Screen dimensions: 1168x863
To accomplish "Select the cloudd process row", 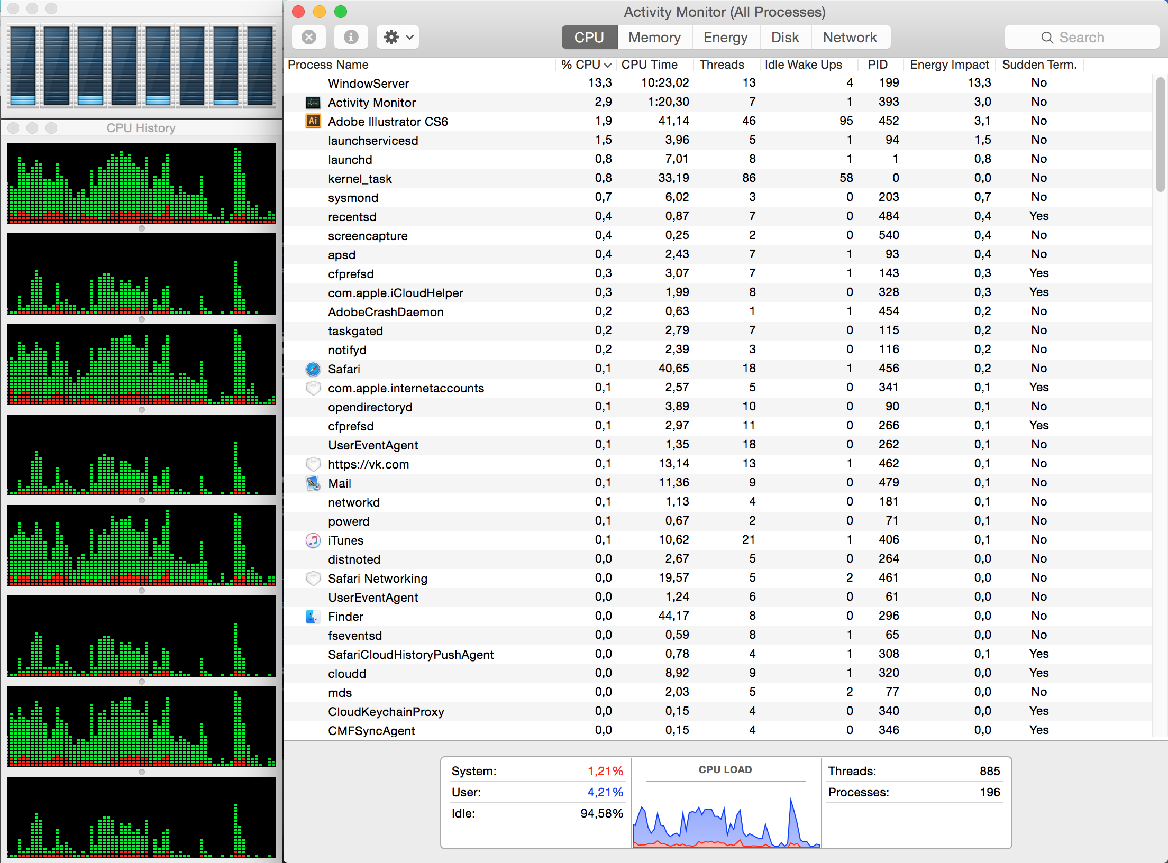I will click(x=718, y=673).
